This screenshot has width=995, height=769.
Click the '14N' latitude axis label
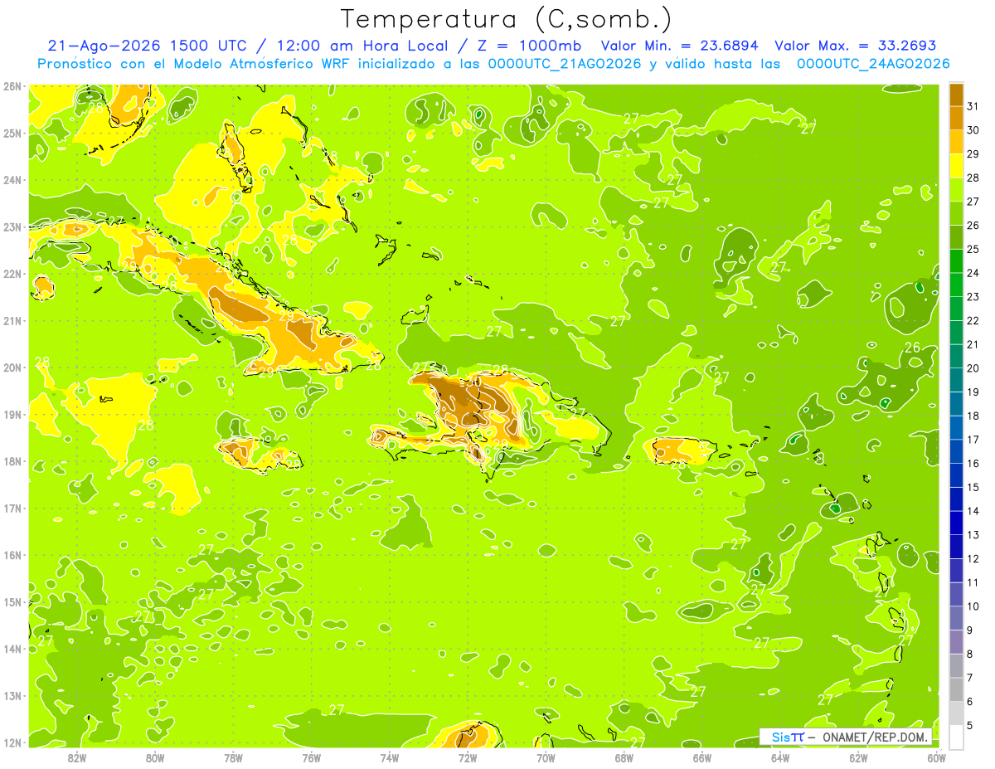tap(12, 649)
